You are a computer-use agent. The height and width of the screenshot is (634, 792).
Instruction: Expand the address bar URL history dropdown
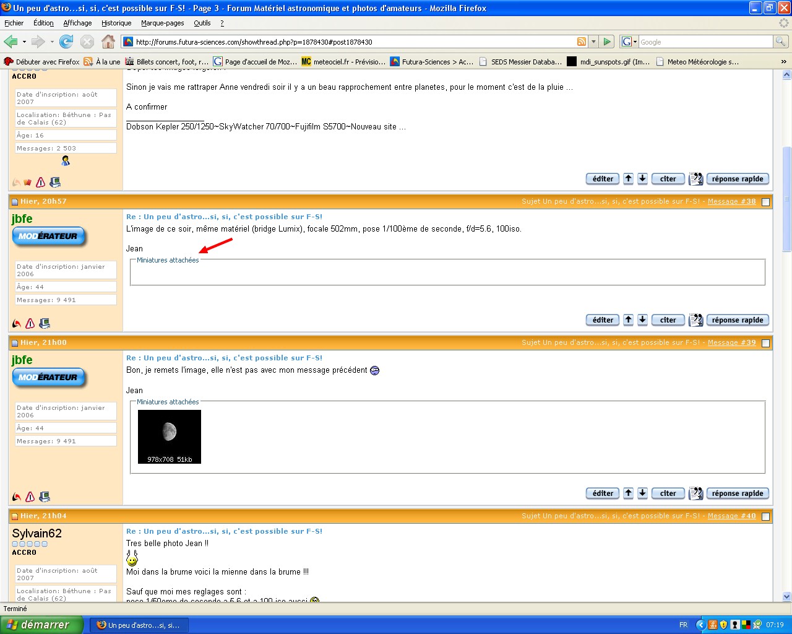(x=593, y=41)
